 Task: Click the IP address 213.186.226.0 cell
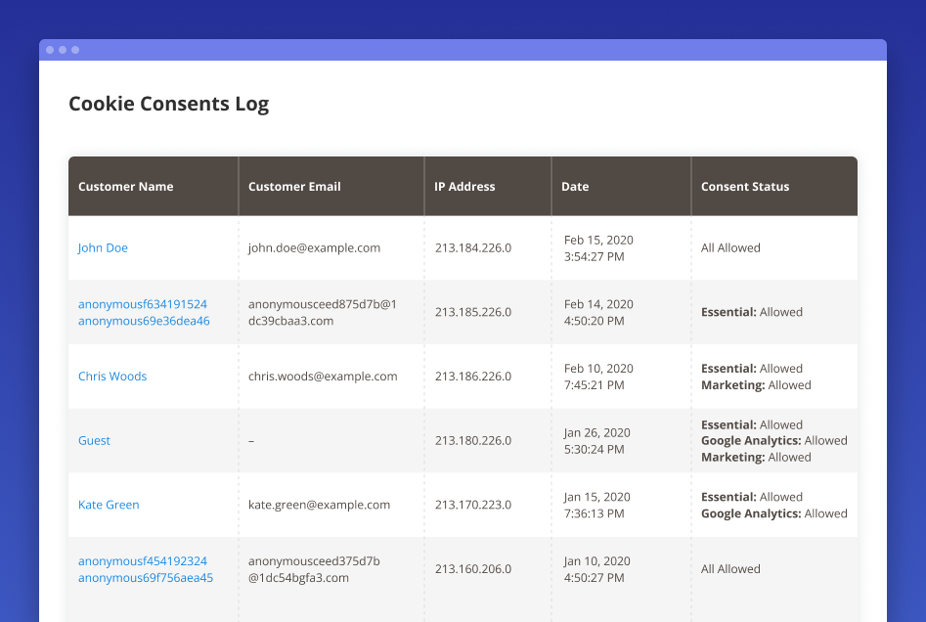(473, 376)
